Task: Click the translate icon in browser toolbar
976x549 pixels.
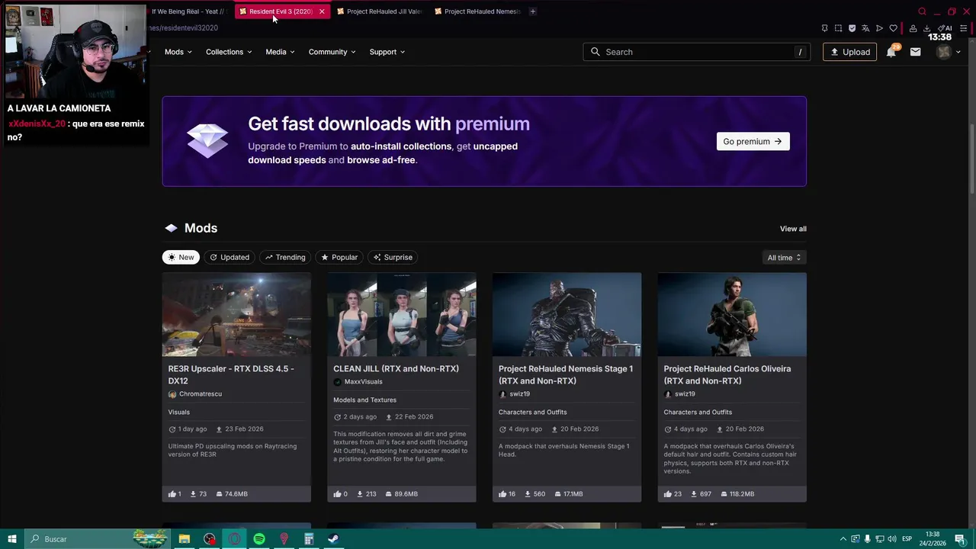Action: tap(865, 28)
